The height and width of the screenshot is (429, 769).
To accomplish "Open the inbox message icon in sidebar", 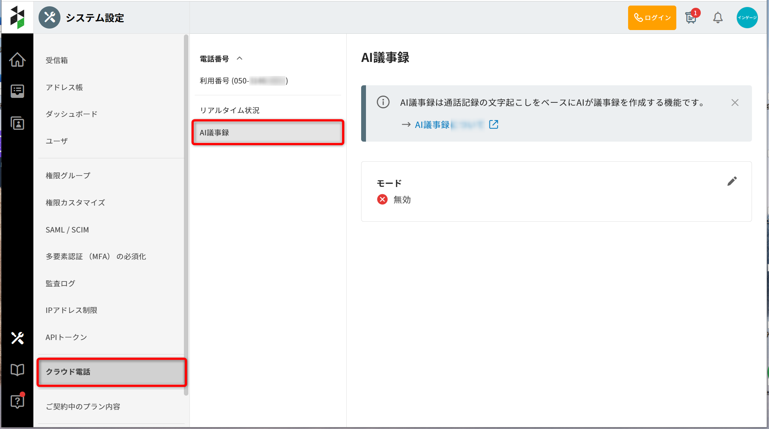I will (x=17, y=91).
